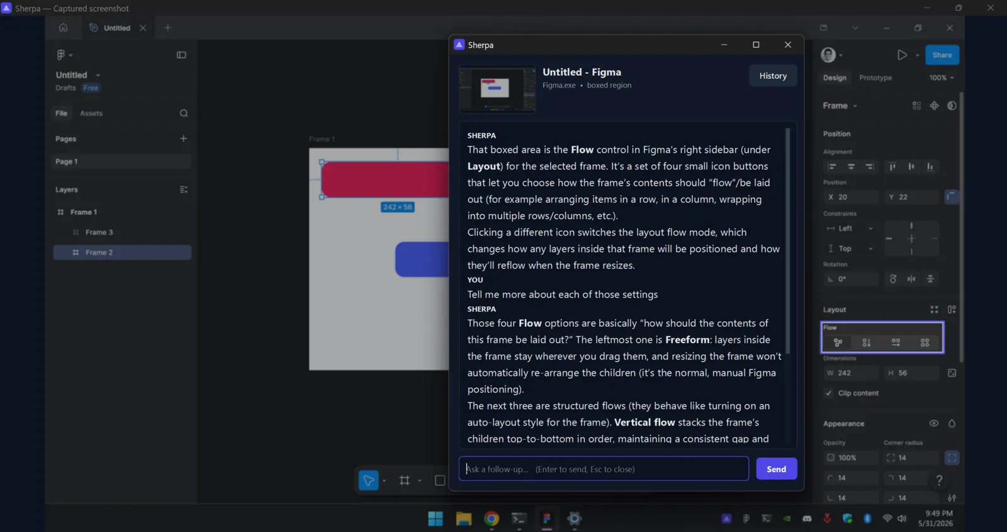Screen dimensions: 1007x532
Task: Flip horizontal using Figma Rotation icon
Action: 911,279
